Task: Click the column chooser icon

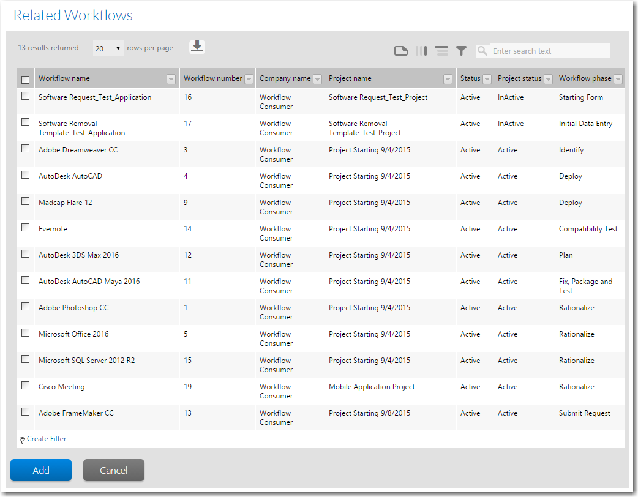Action: tap(421, 51)
